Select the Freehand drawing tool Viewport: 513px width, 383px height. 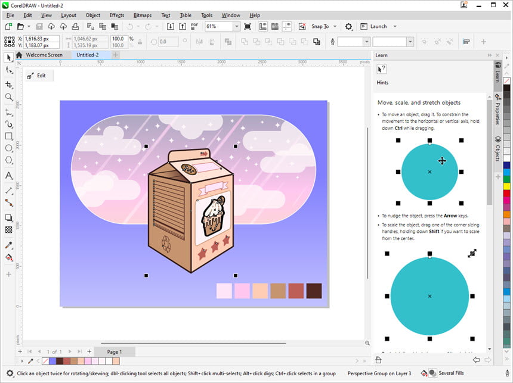(9, 112)
